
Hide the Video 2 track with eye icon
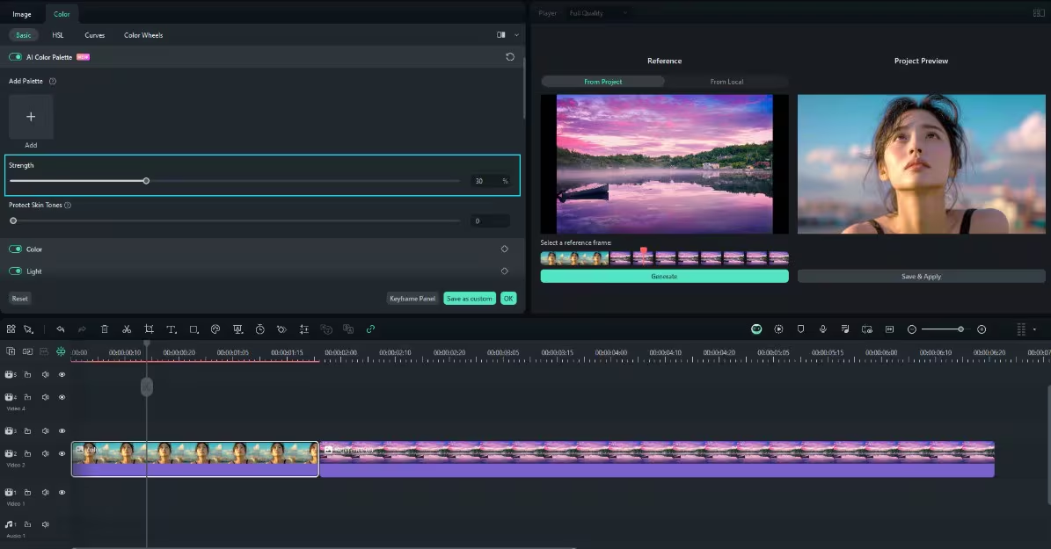[62, 454]
